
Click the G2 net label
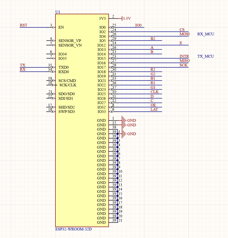(x=153, y=74)
